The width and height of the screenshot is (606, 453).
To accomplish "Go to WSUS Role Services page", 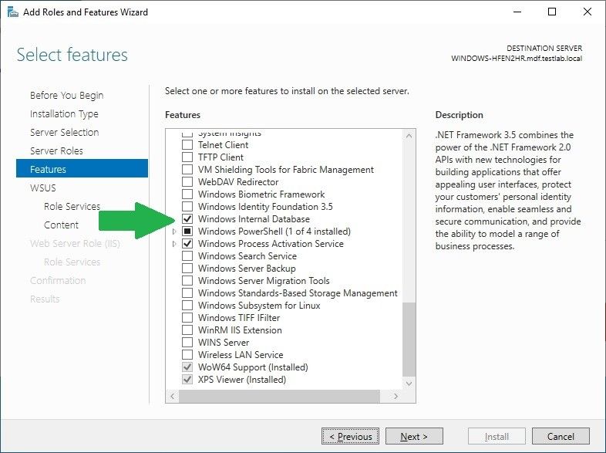I will 72,206.
